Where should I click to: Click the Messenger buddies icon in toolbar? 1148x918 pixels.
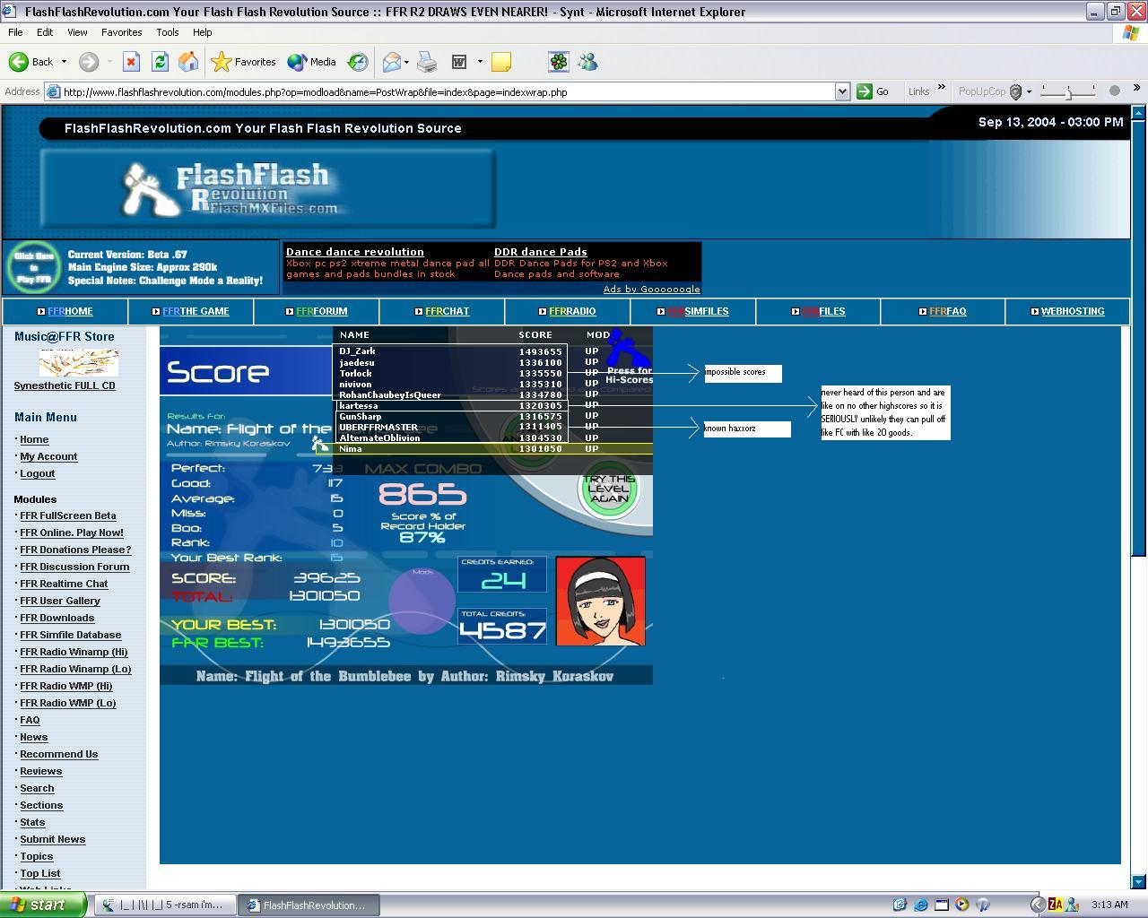pyautogui.click(x=588, y=62)
